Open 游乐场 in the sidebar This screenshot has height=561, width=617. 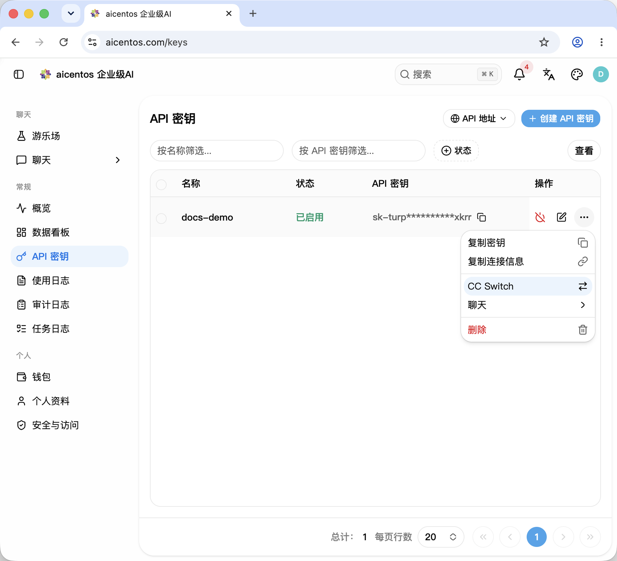[x=70, y=136]
